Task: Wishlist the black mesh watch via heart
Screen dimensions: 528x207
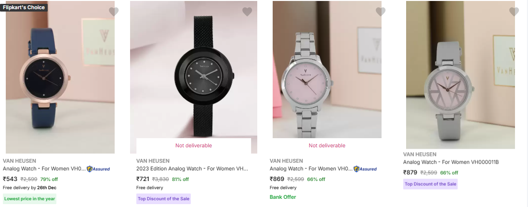Action: pyautogui.click(x=247, y=12)
